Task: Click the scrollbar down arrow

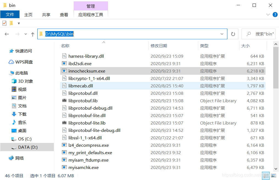Action: point(276,169)
